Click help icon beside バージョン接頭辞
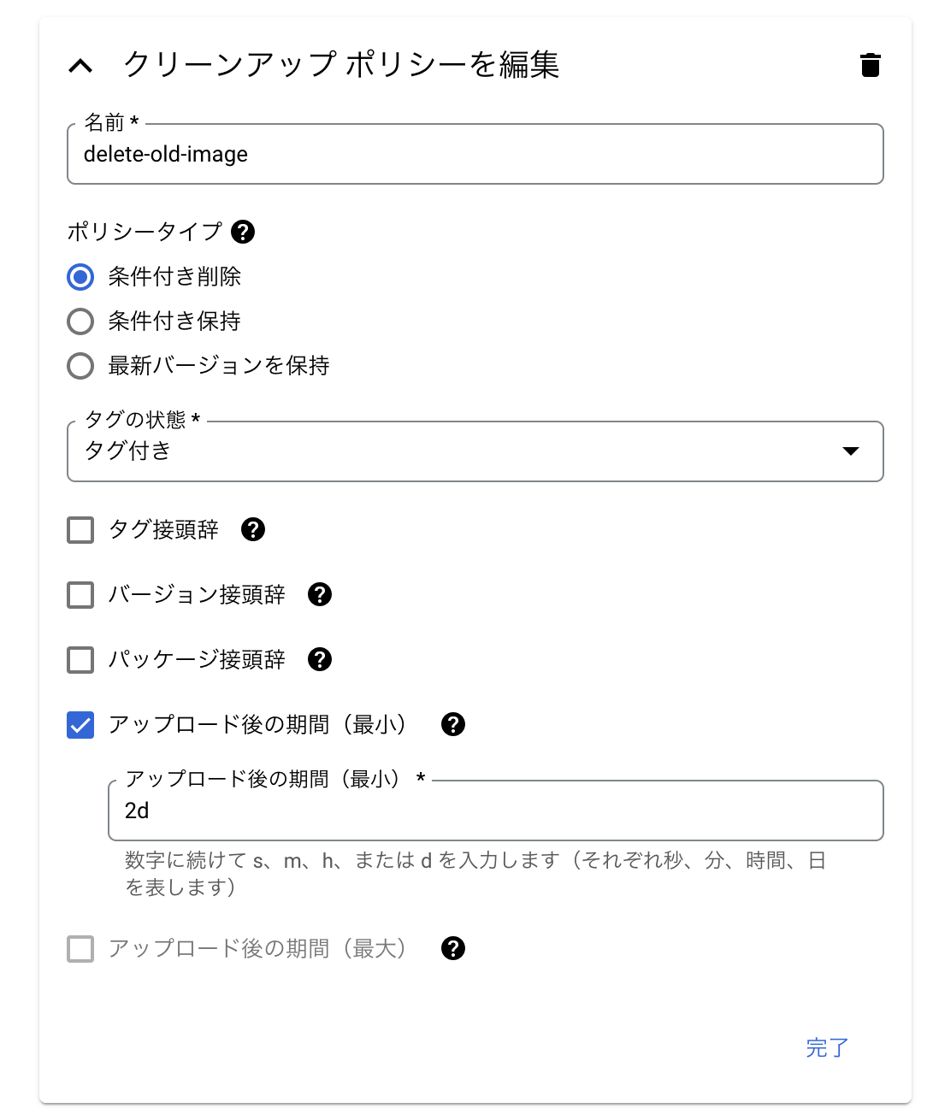The height and width of the screenshot is (1120, 927). pyautogui.click(x=320, y=594)
